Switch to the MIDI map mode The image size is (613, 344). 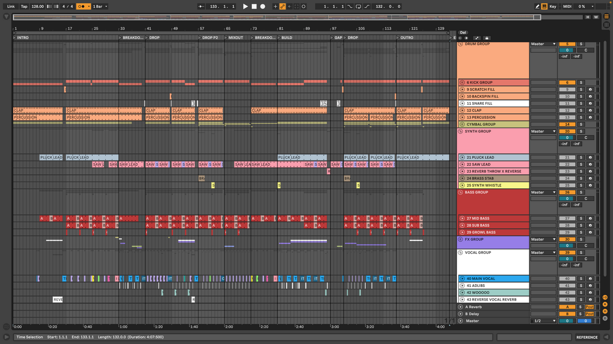[567, 7]
